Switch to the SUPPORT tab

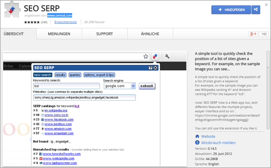click(105, 34)
